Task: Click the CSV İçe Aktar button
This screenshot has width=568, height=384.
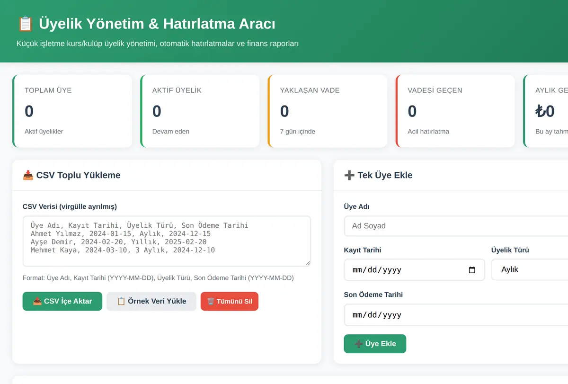Action: [x=62, y=301]
